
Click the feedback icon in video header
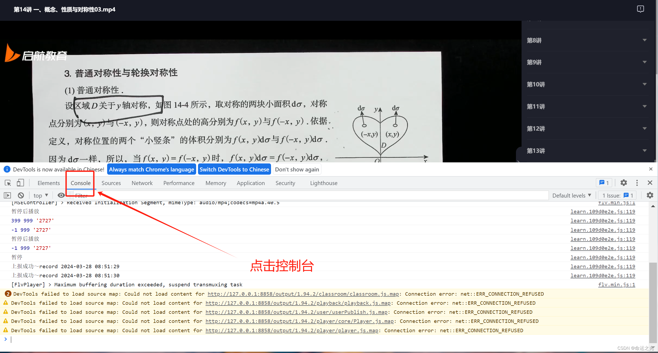(x=640, y=9)
